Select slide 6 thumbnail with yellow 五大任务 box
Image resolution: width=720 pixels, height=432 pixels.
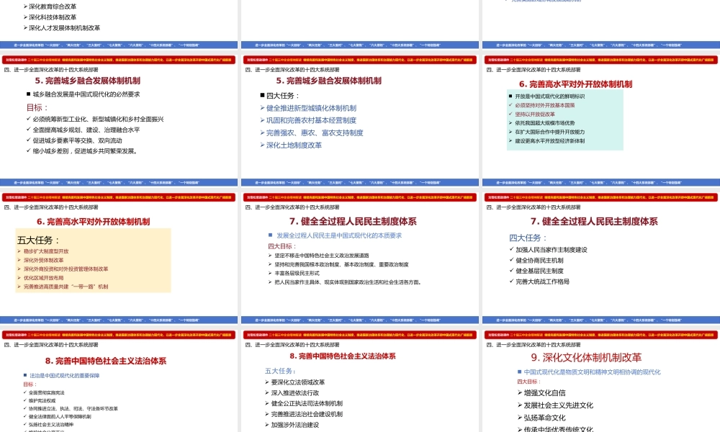(119, 258)
